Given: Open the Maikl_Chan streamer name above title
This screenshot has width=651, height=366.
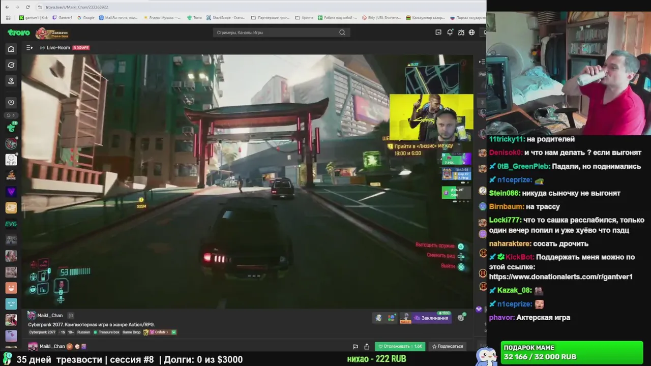Looking at the screenshot, I should tap(50, 316).
